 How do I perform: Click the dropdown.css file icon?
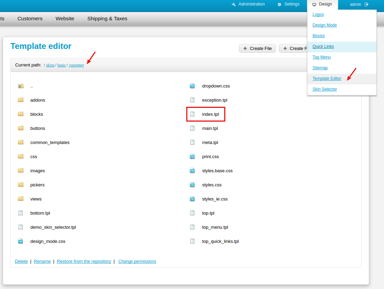click(x=192, y=86)
